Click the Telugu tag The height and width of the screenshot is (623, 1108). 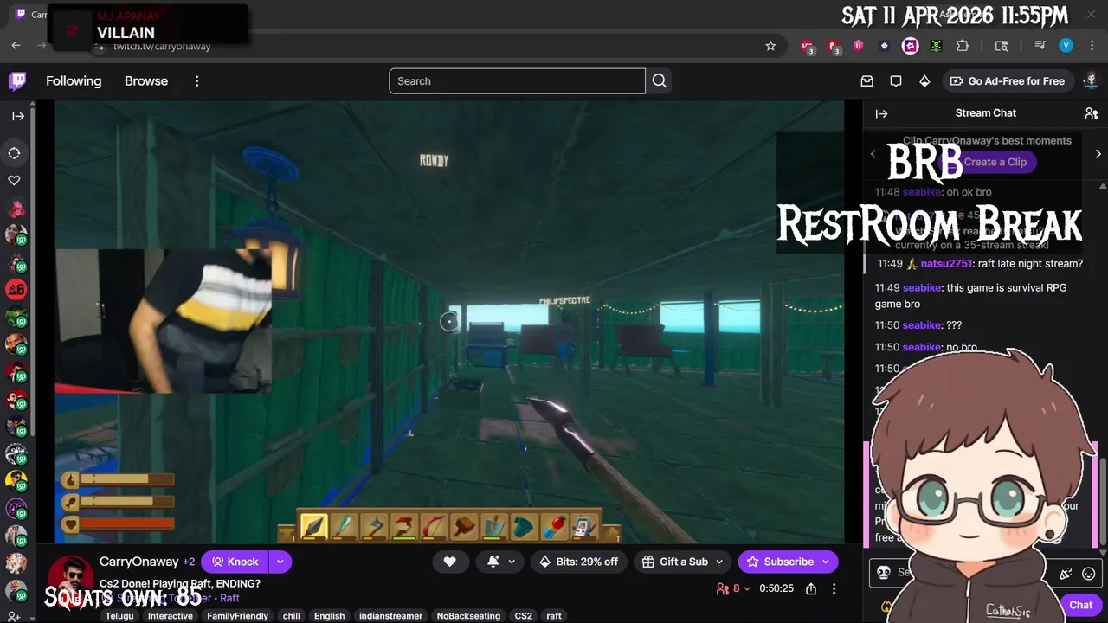[x=119, y=616]
